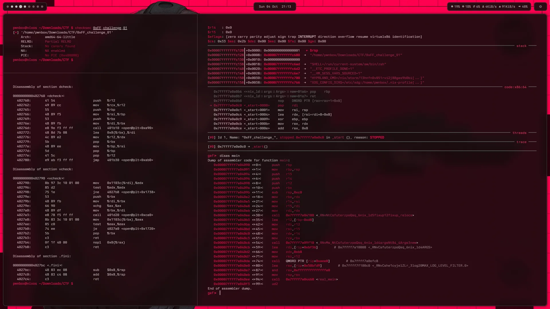Click the ud2 instruction at main+99
Viewport: 550px width, 309px height.
[x=275, y=284]
